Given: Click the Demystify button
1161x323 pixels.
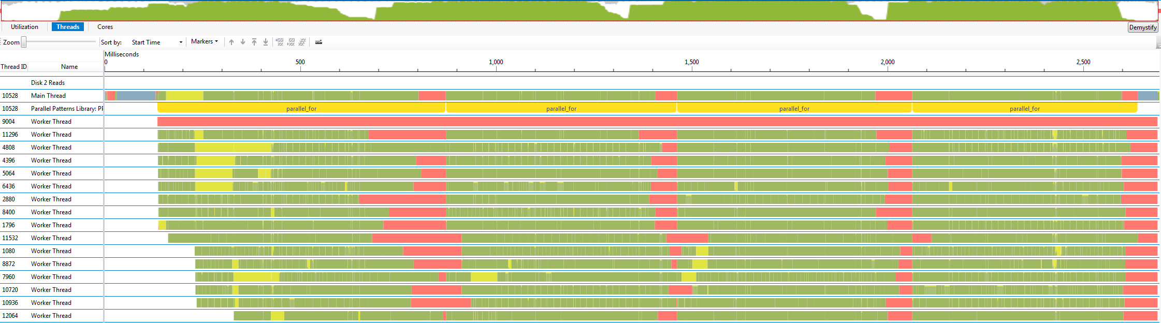Looking at the screenshot, I should coord(1142,27).
